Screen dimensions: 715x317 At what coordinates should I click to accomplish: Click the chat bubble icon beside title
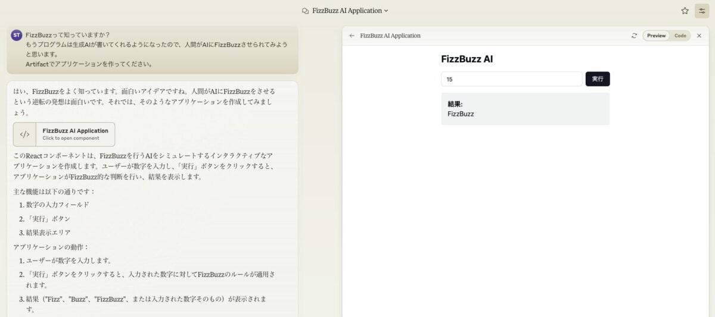[306, 11]
